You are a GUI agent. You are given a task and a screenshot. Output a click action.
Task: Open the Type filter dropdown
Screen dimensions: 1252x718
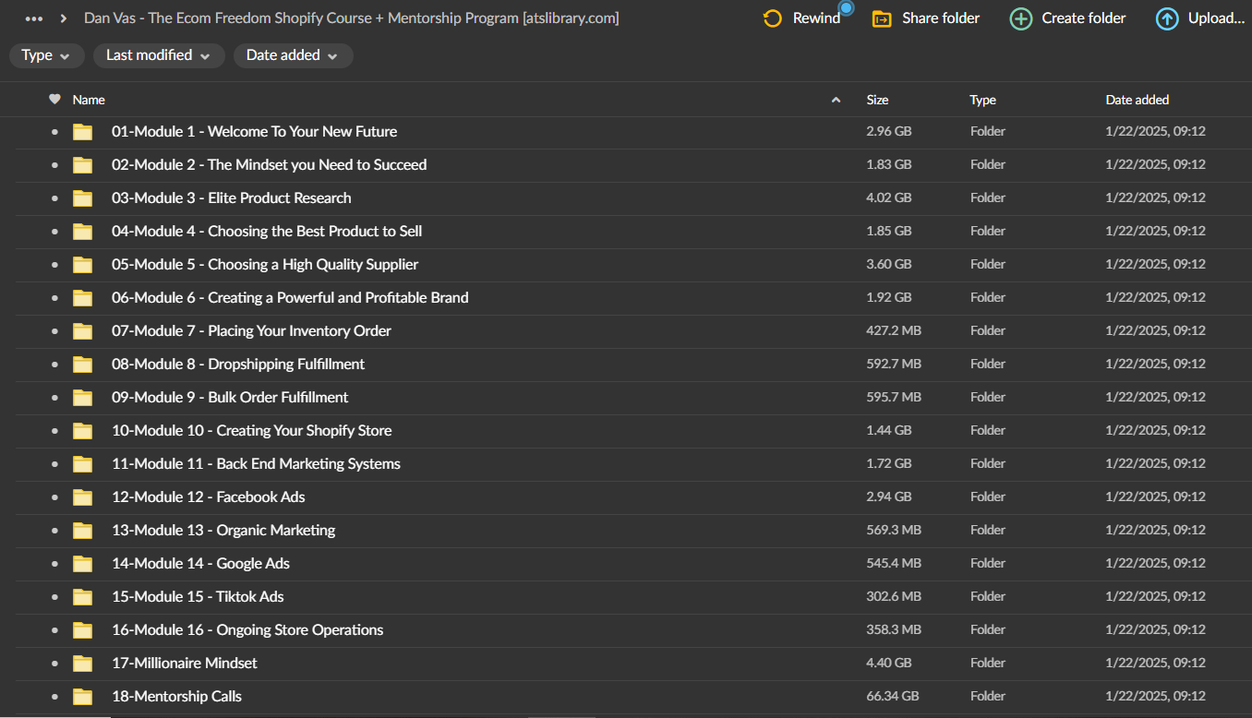[45, 55]
